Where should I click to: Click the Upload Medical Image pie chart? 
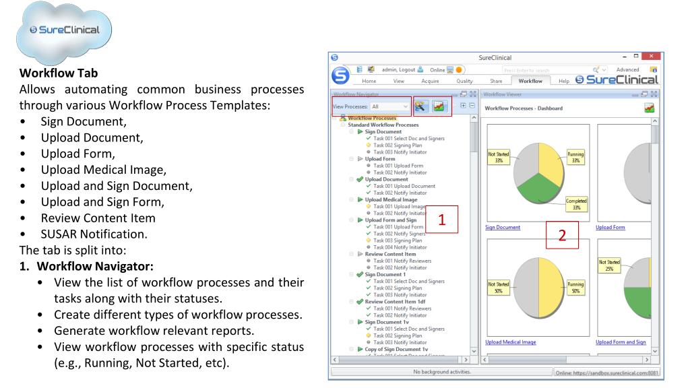click(538, 288)
